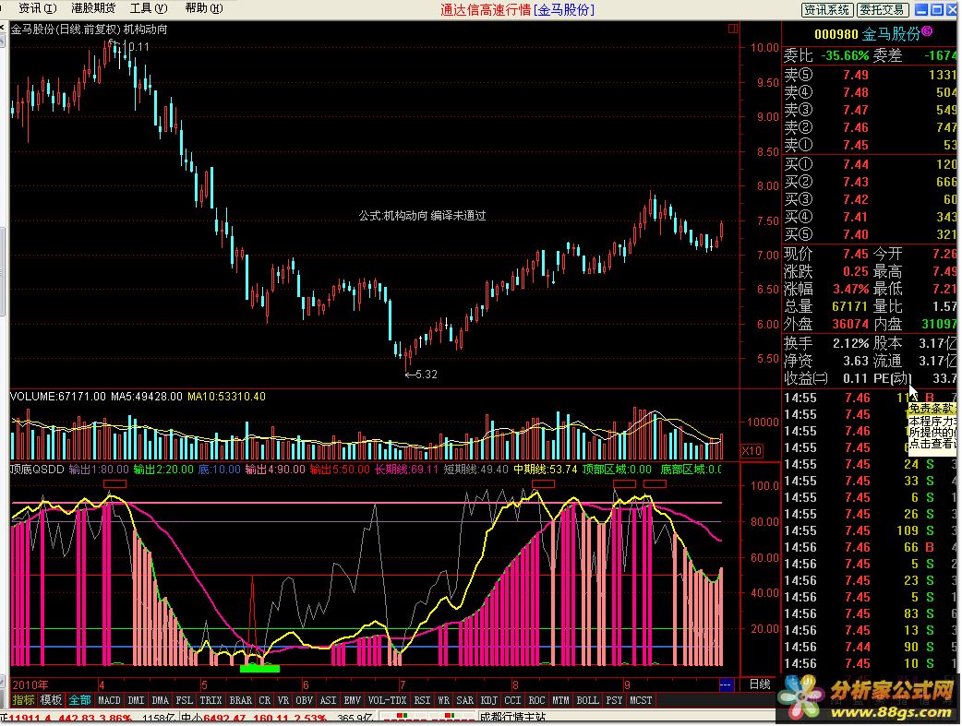Click the 委托交易 button
Viewport: 962px width, 726px height.
[x=882, y=9]
